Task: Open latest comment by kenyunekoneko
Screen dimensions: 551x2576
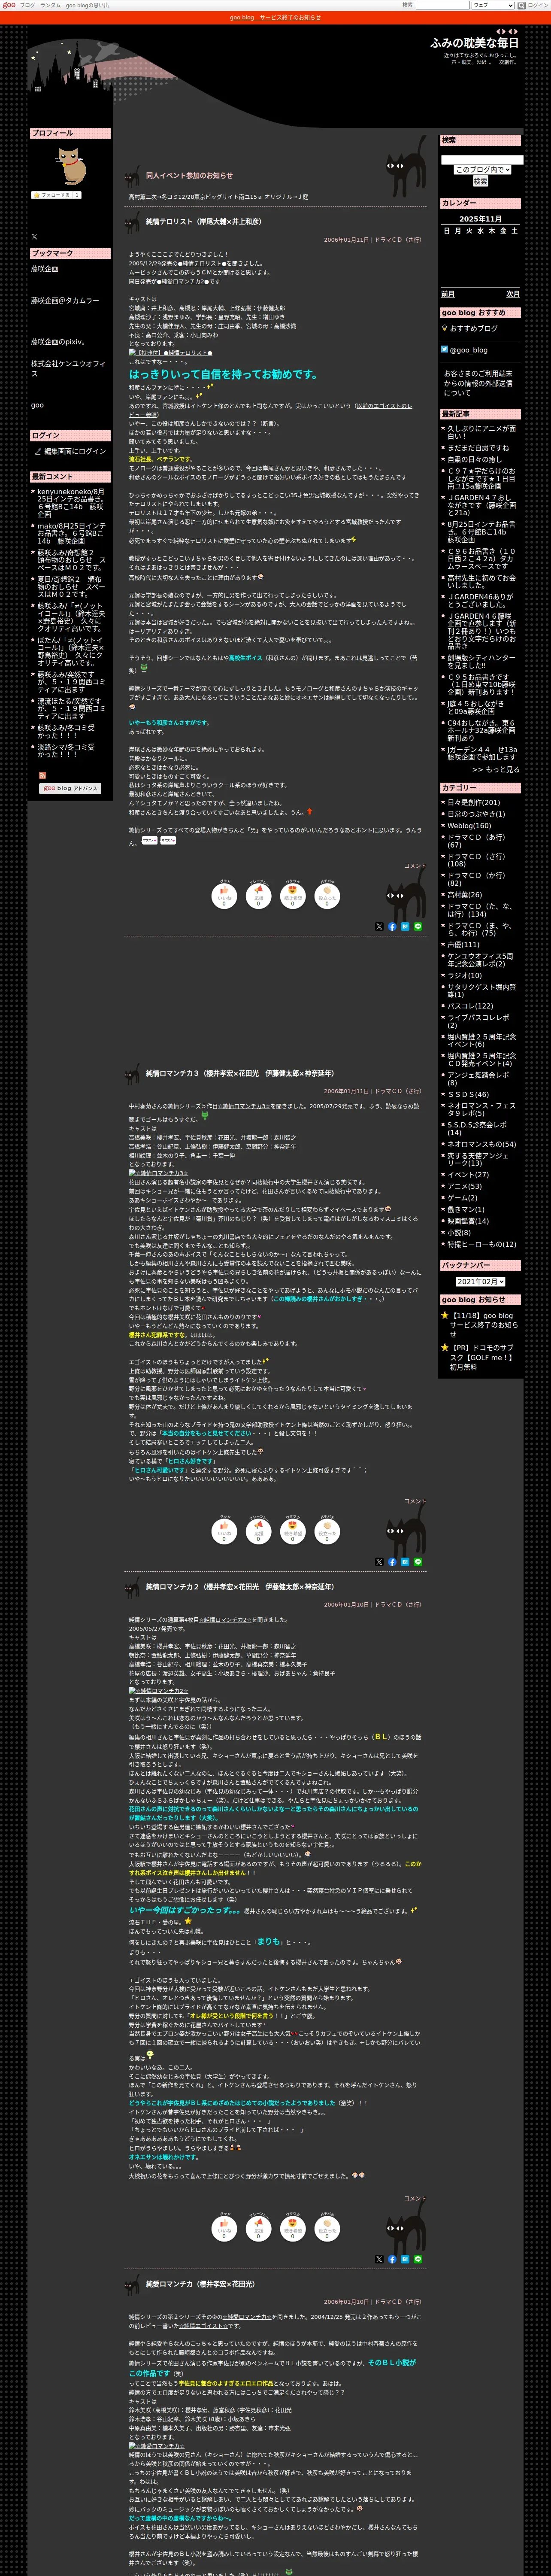Action: (70, 503)
